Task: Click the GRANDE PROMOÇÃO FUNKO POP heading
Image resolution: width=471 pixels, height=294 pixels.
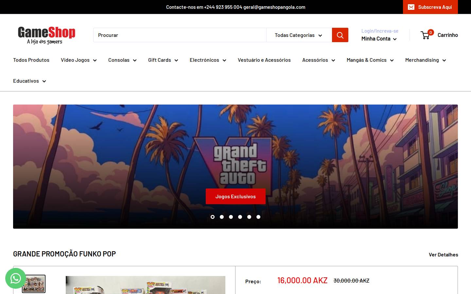Action: 64,254
